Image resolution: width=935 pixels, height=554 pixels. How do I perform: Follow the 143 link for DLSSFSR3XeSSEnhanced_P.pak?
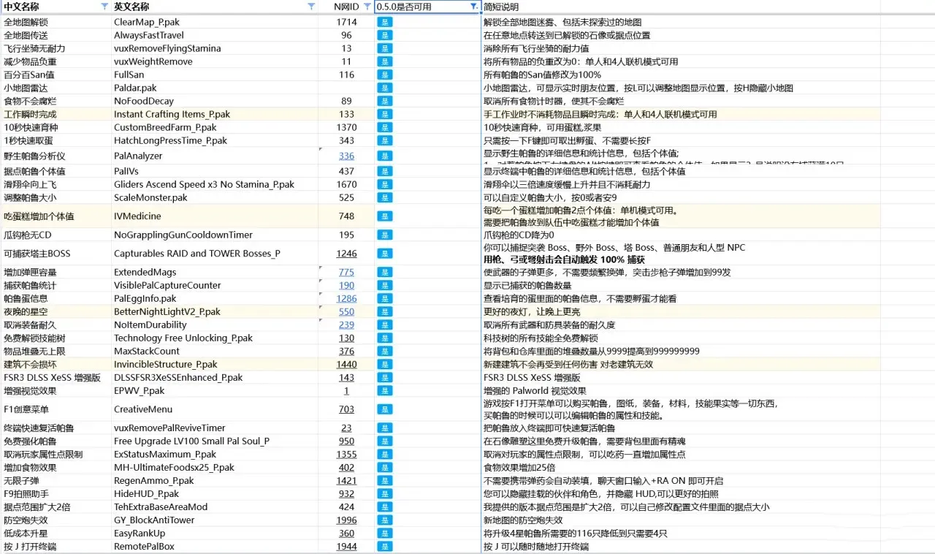tap(346, 377)
